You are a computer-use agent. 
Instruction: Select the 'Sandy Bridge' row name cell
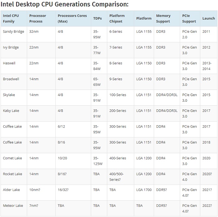point(13,32)
